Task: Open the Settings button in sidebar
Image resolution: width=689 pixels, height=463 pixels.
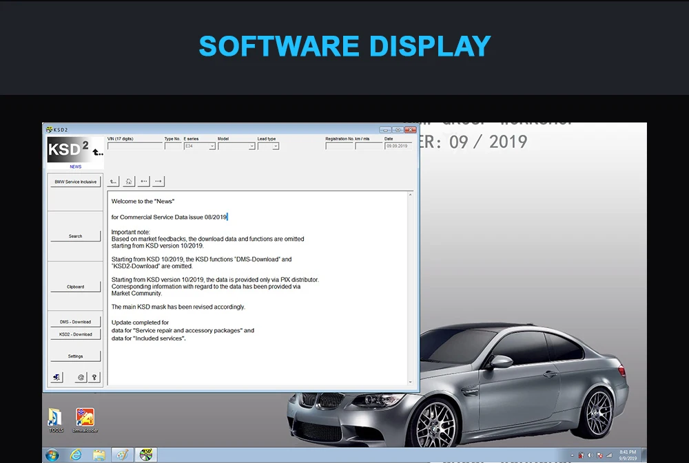Action: 76,356
